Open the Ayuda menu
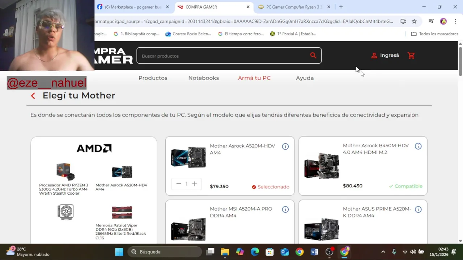 [x=305, y=78]
